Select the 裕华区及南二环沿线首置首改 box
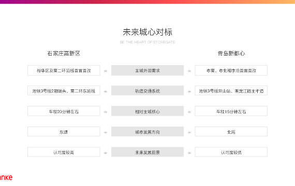 click(64, 70)
